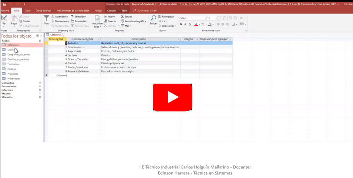Expand the Consultas group in navigation pane
This screenshot has height=178, width=353.
click(40, 82)
